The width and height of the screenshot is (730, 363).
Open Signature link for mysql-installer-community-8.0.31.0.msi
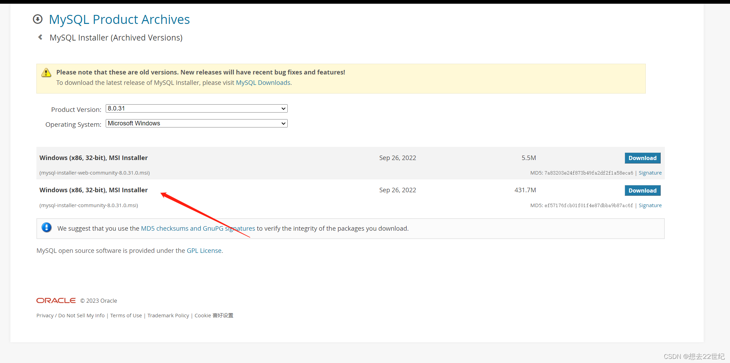(650, 205)
